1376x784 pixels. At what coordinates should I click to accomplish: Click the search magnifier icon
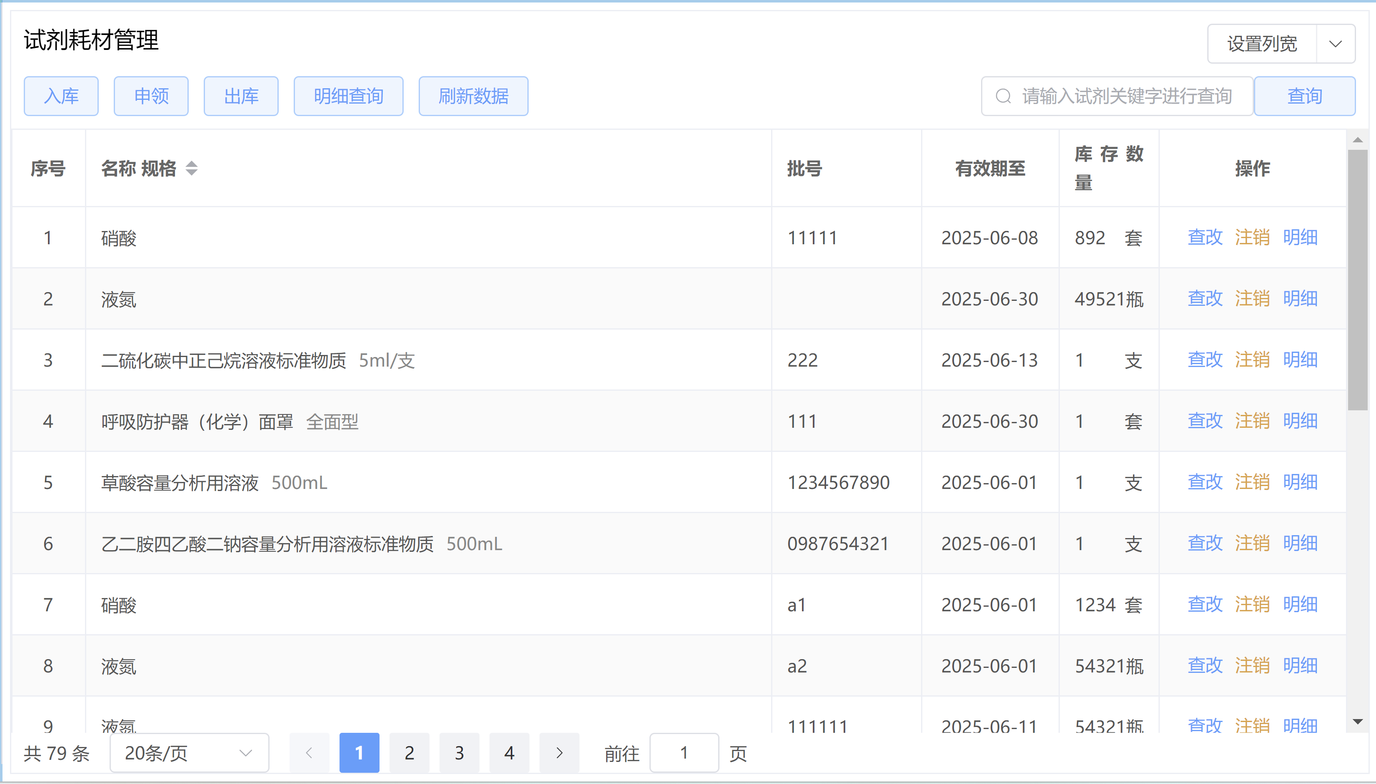1002,97
